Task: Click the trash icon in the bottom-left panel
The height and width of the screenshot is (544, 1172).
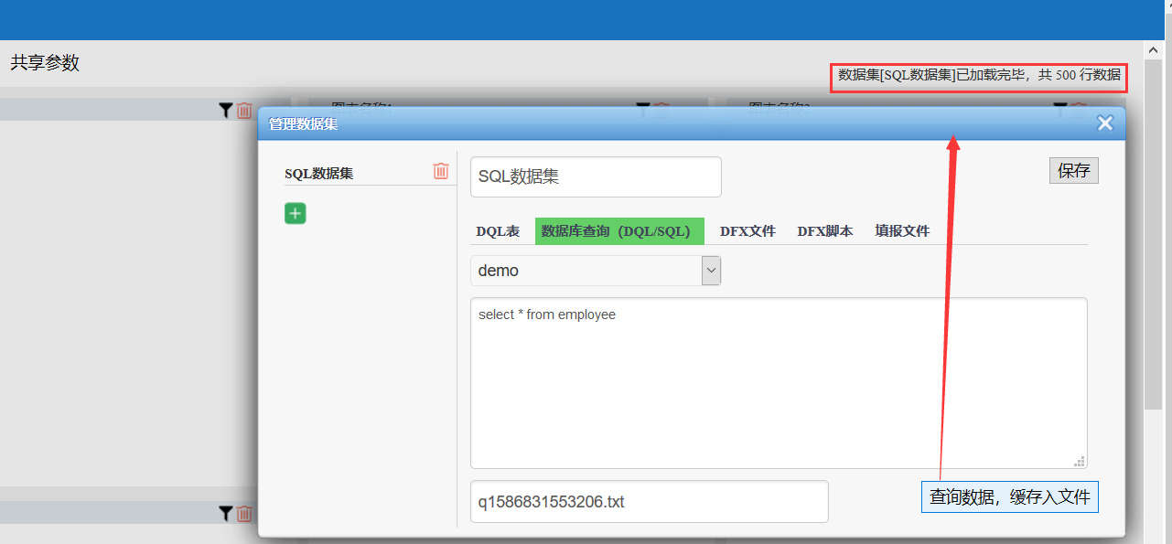Action: pos(244,514)
